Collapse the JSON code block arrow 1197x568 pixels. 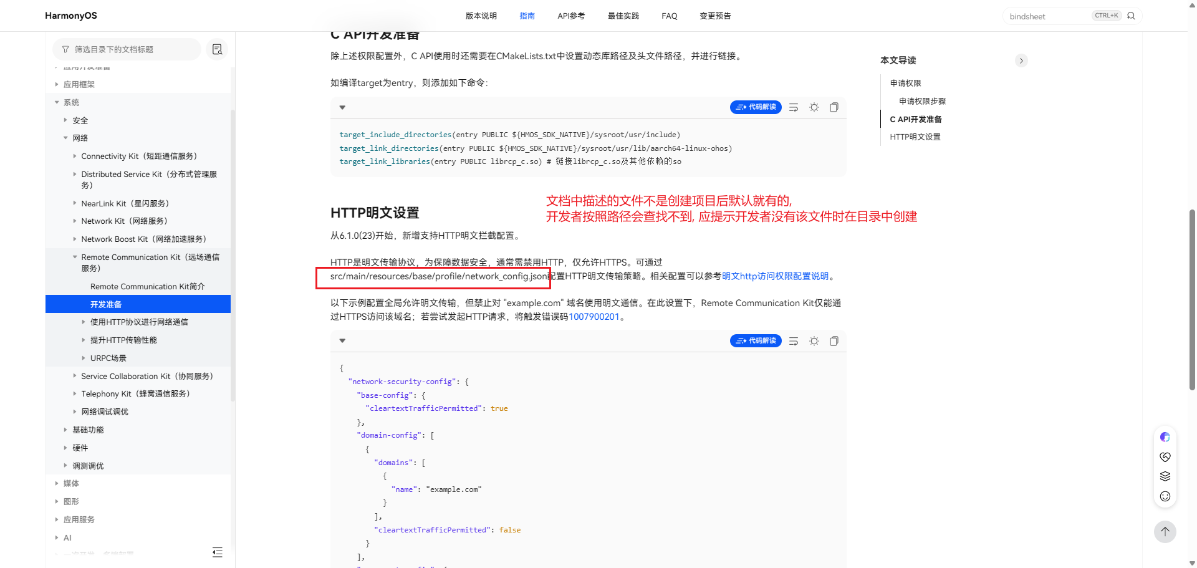tap(342, 341)
